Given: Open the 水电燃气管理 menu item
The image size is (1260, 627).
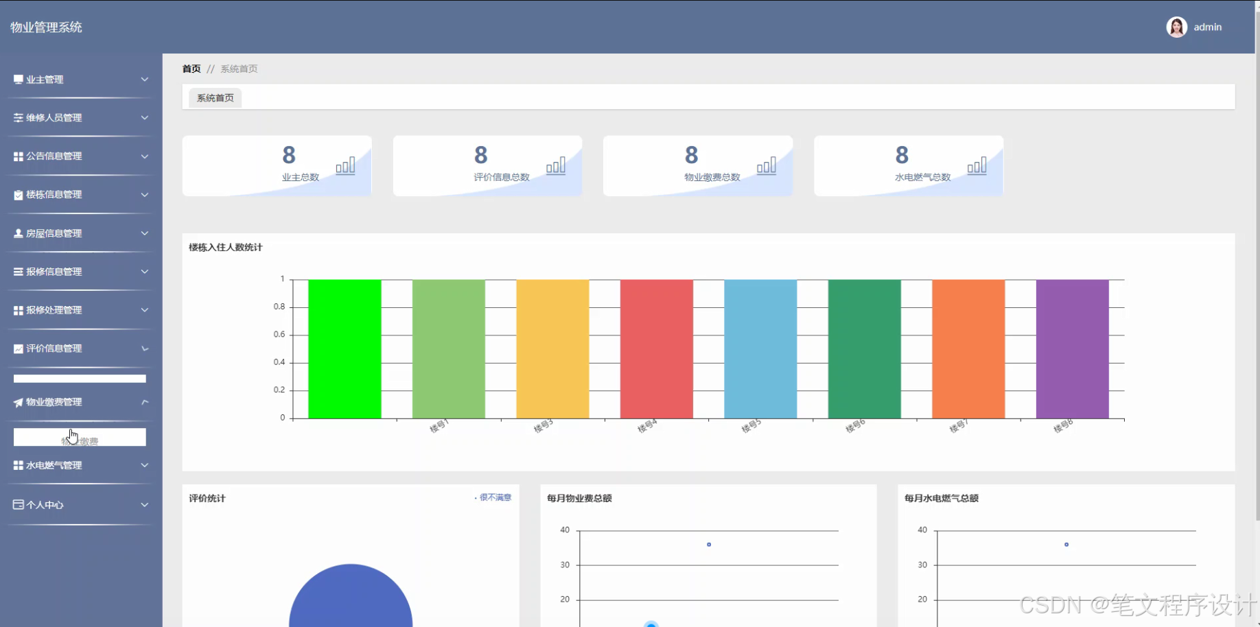Looking at the screenshot, I should 81,465.
